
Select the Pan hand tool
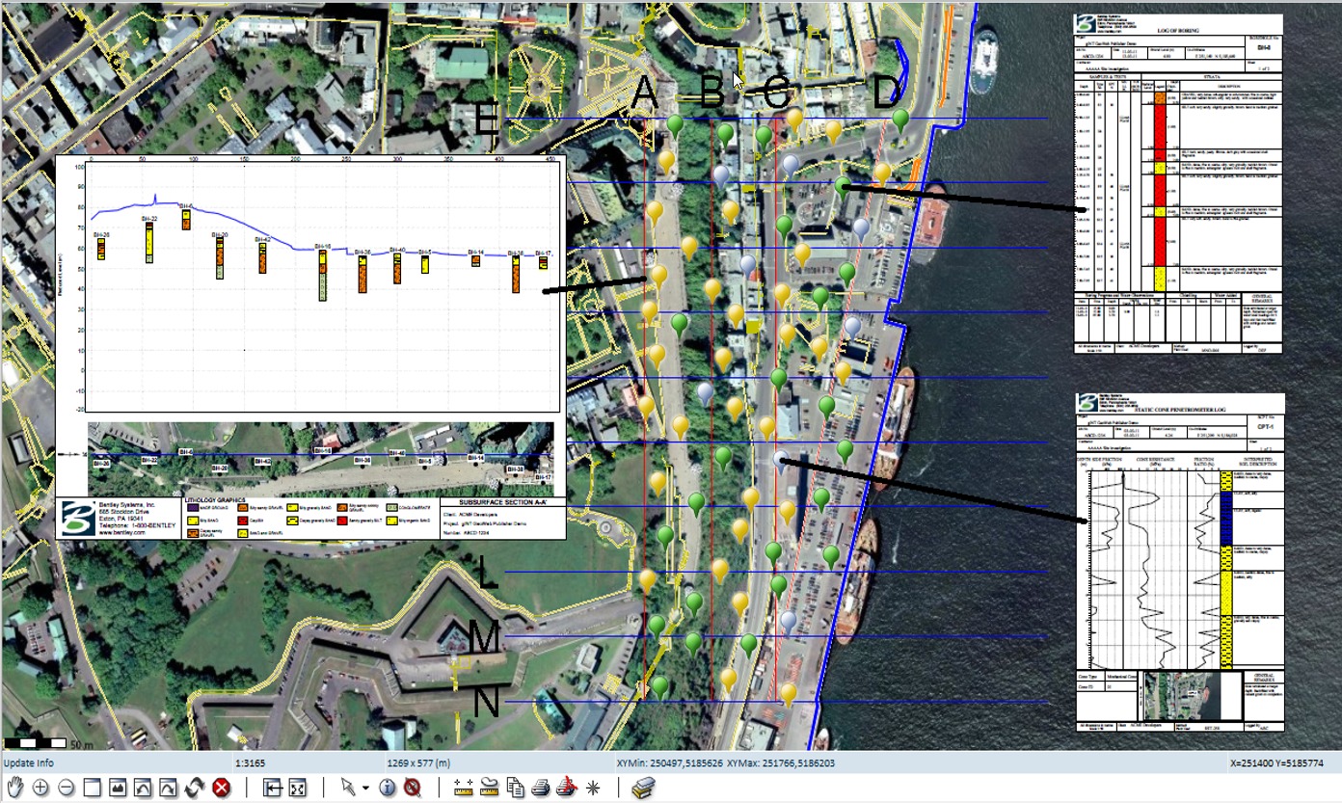[x=14, y=788]
